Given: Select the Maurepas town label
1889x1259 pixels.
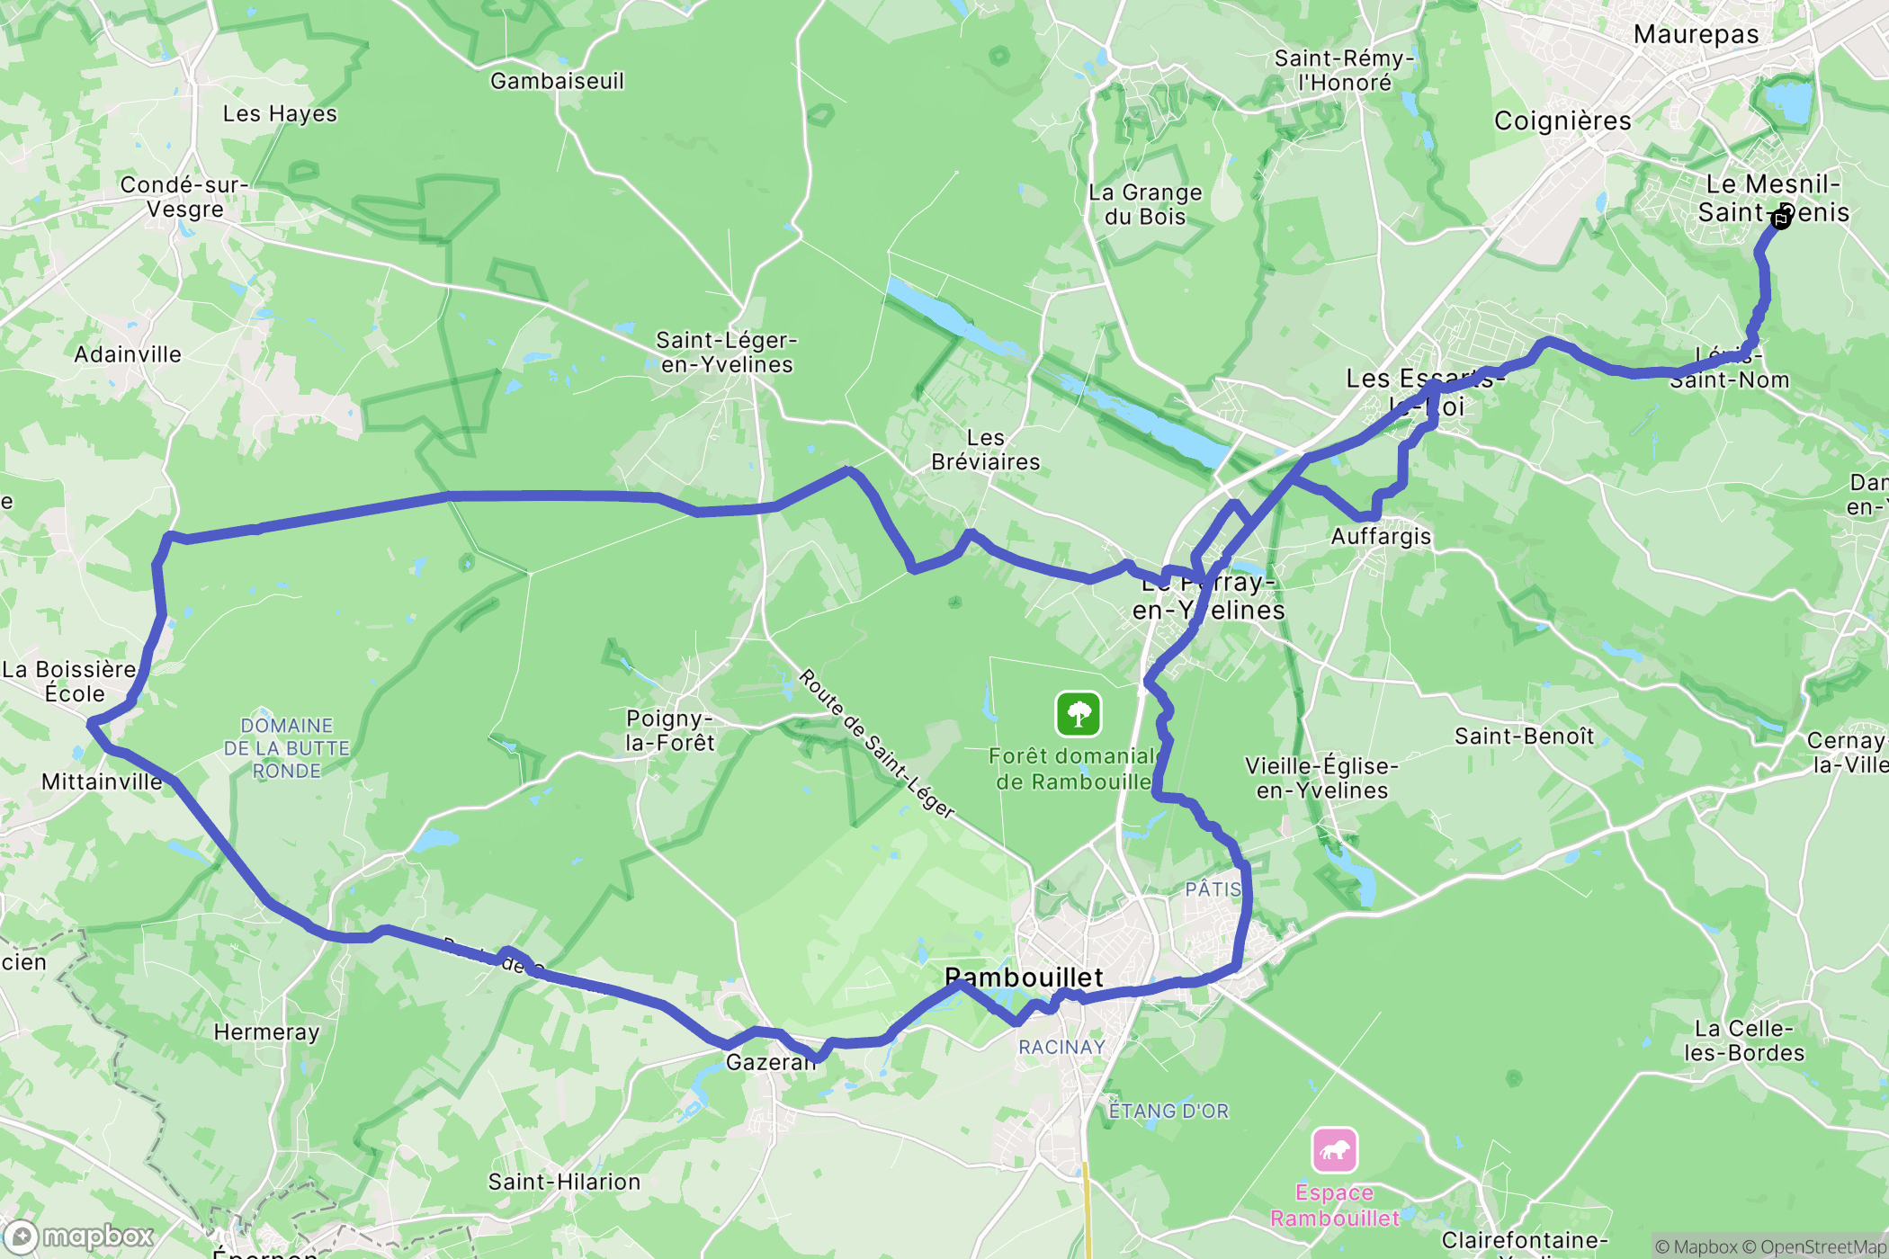Looking at the screenshot, I should pos(1696,34).
